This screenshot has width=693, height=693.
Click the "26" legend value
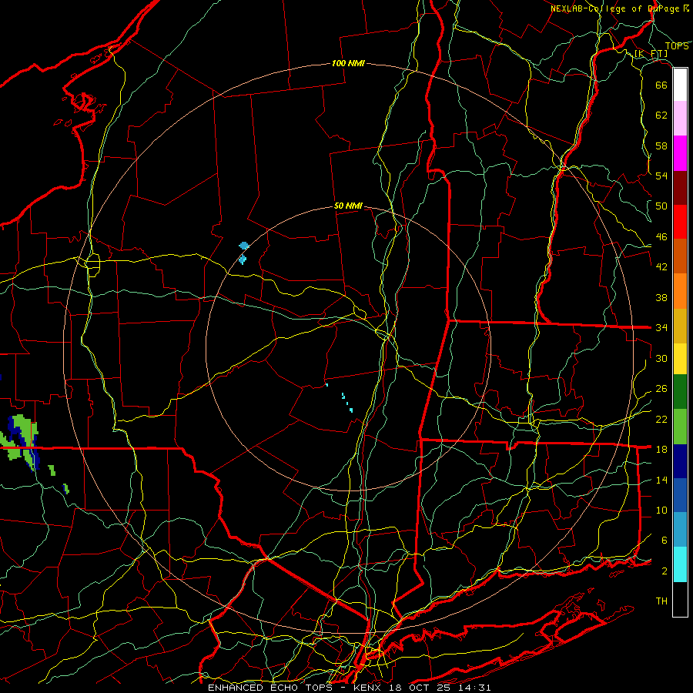coord(661,389)
